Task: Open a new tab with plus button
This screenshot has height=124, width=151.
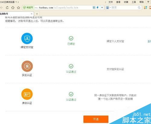Action: [x=37, y=14]
